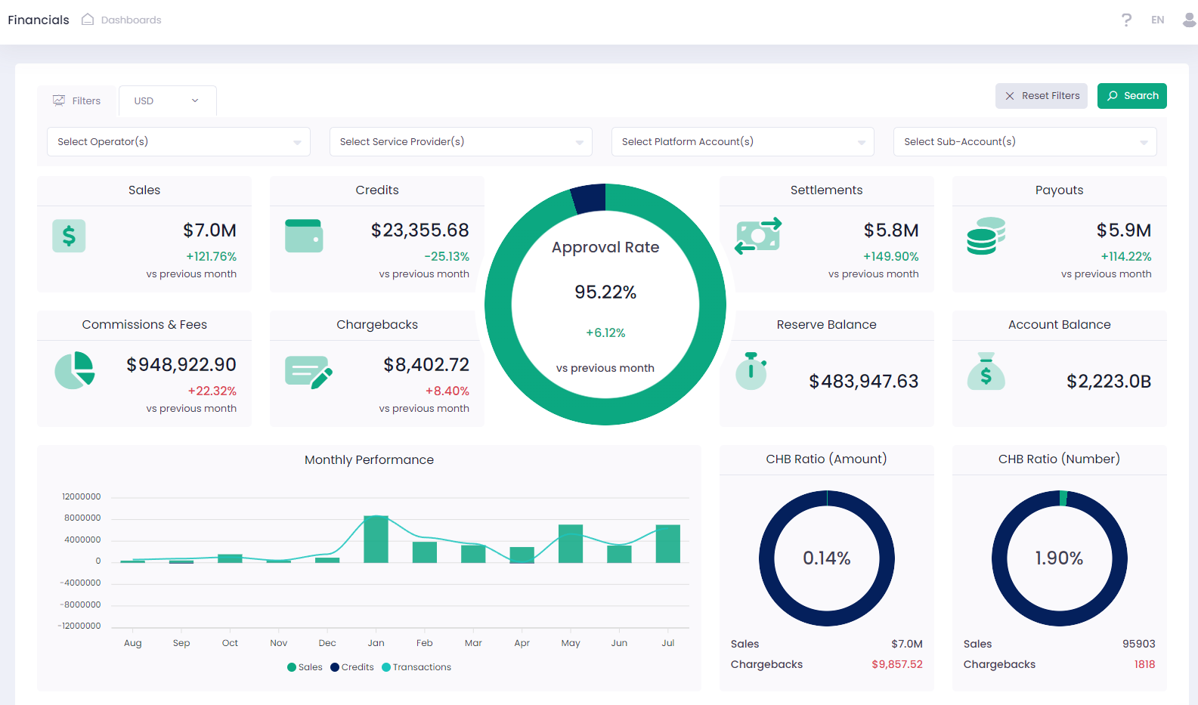Expand the Select Operator(s) dropdown
1198x705 pixels.
point(178,142)
